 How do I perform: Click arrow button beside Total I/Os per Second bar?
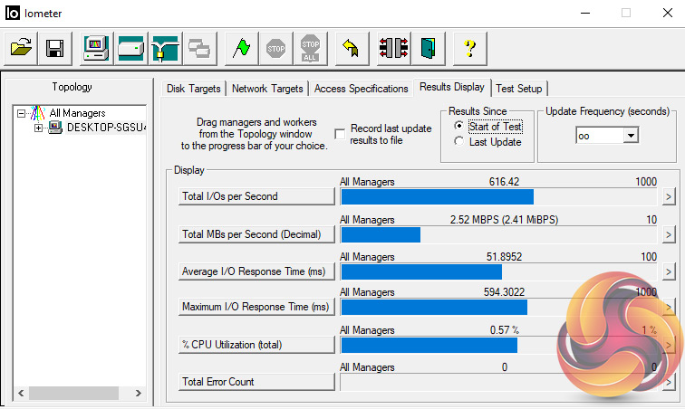click(668, 196)
